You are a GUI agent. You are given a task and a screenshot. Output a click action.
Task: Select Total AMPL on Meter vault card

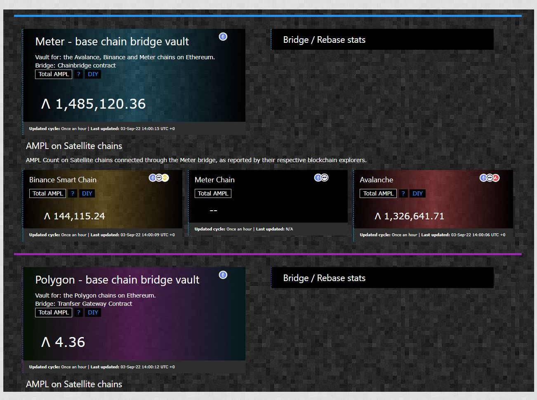pyautogui.click(x=54, y=74)
